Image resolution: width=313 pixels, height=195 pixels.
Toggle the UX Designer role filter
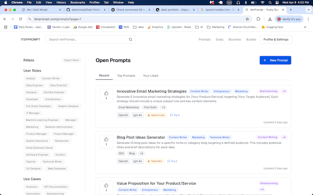tap(33, 168)
